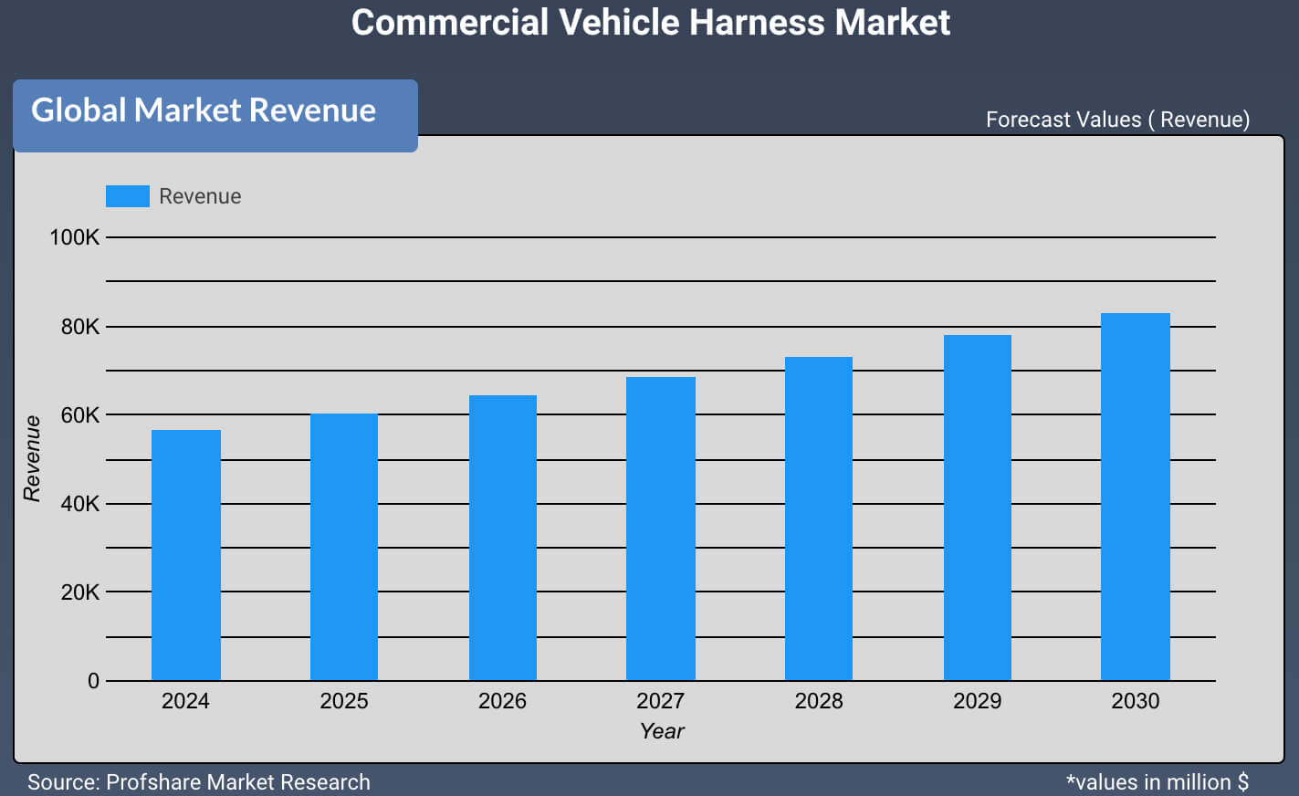The height and width of the screenshot is (796, 1299).
Task: Click the 2025 x-axis label
Action: 344,701
